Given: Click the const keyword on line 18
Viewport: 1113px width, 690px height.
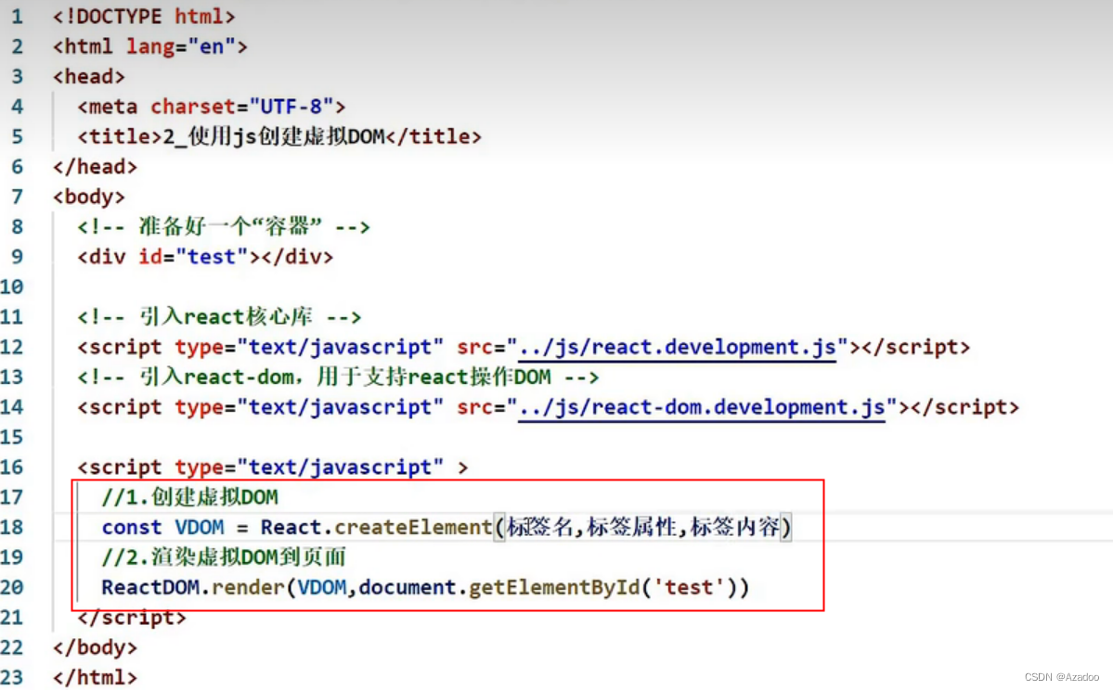Looking at the screenshot, I should pyautogui.click(x=131, y=527).
